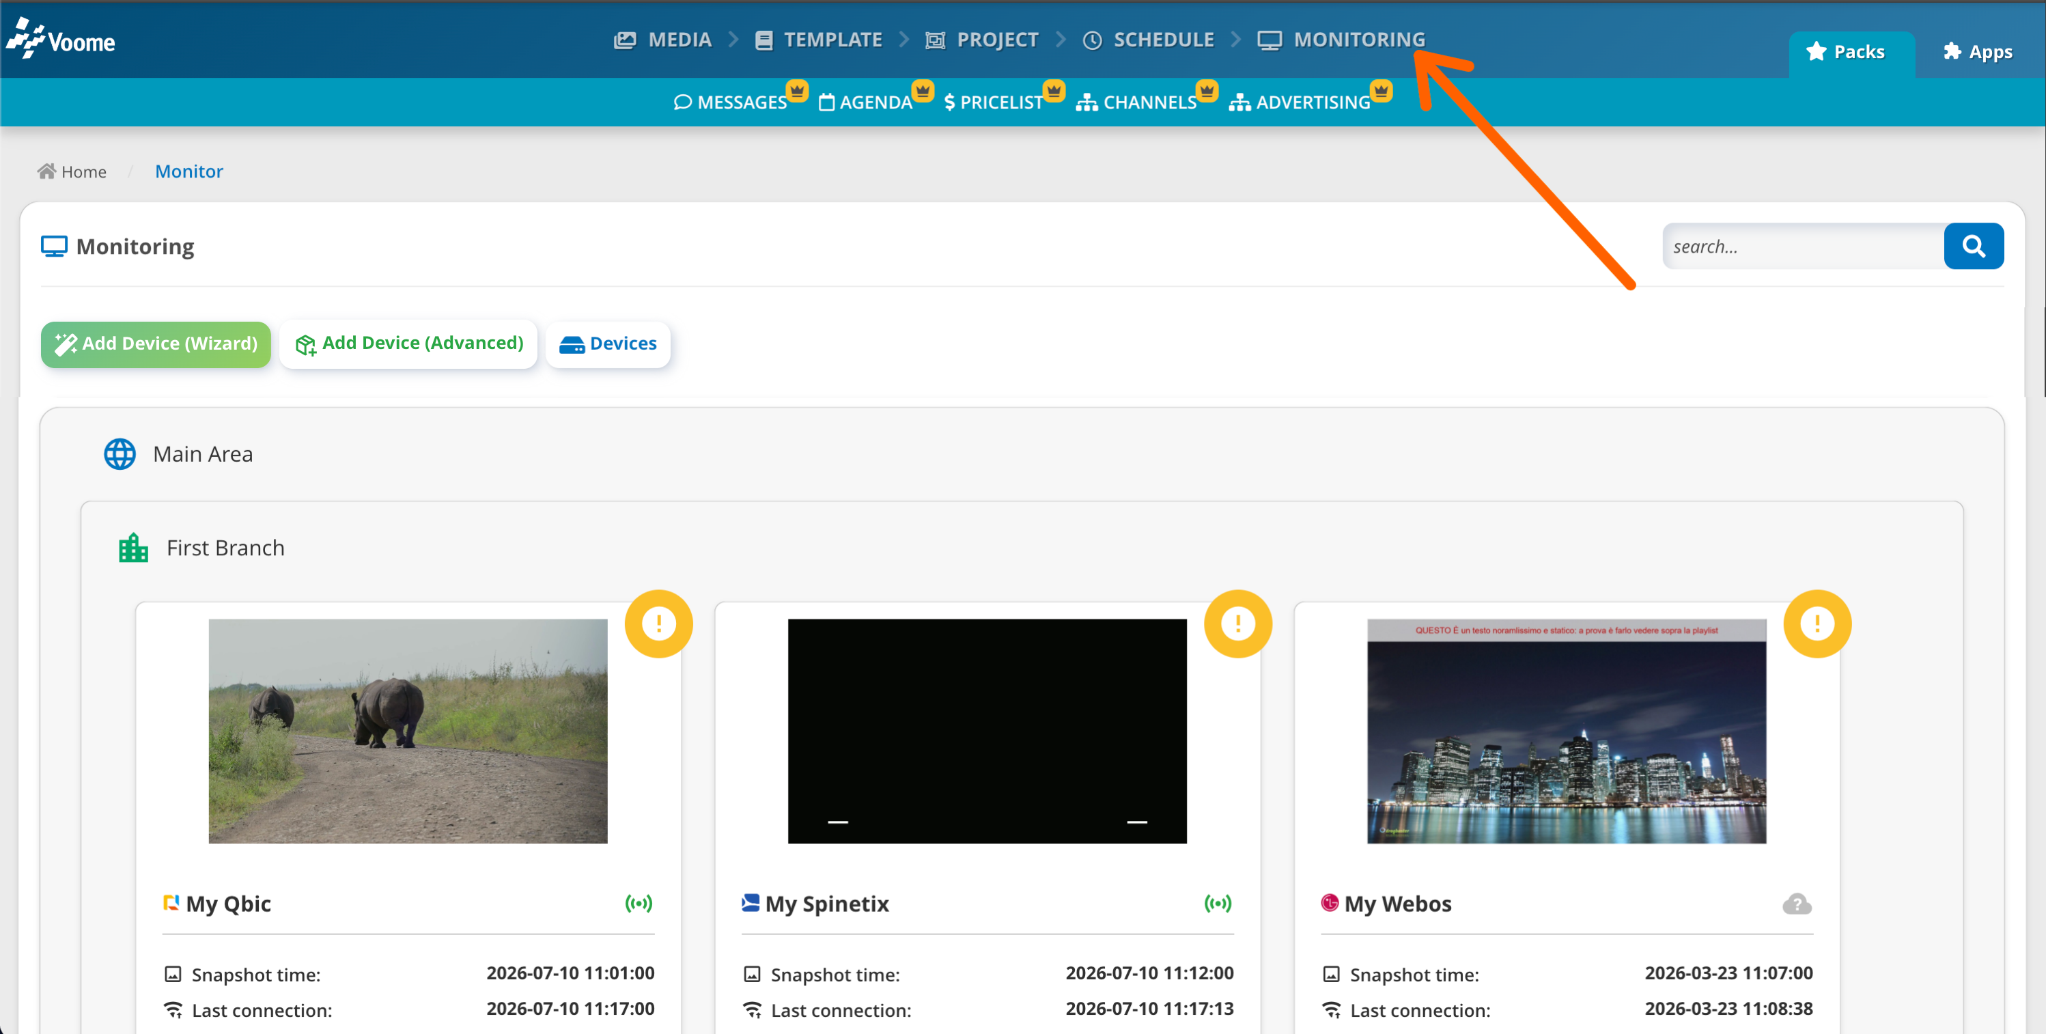Click the My Qbic device name
Image resolution: width=2046 pixels, height=1034 pixels.
[229, 904]
